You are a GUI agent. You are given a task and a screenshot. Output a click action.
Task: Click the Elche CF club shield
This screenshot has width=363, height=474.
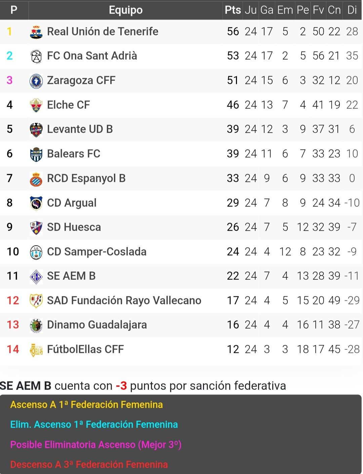coord(36,105)
